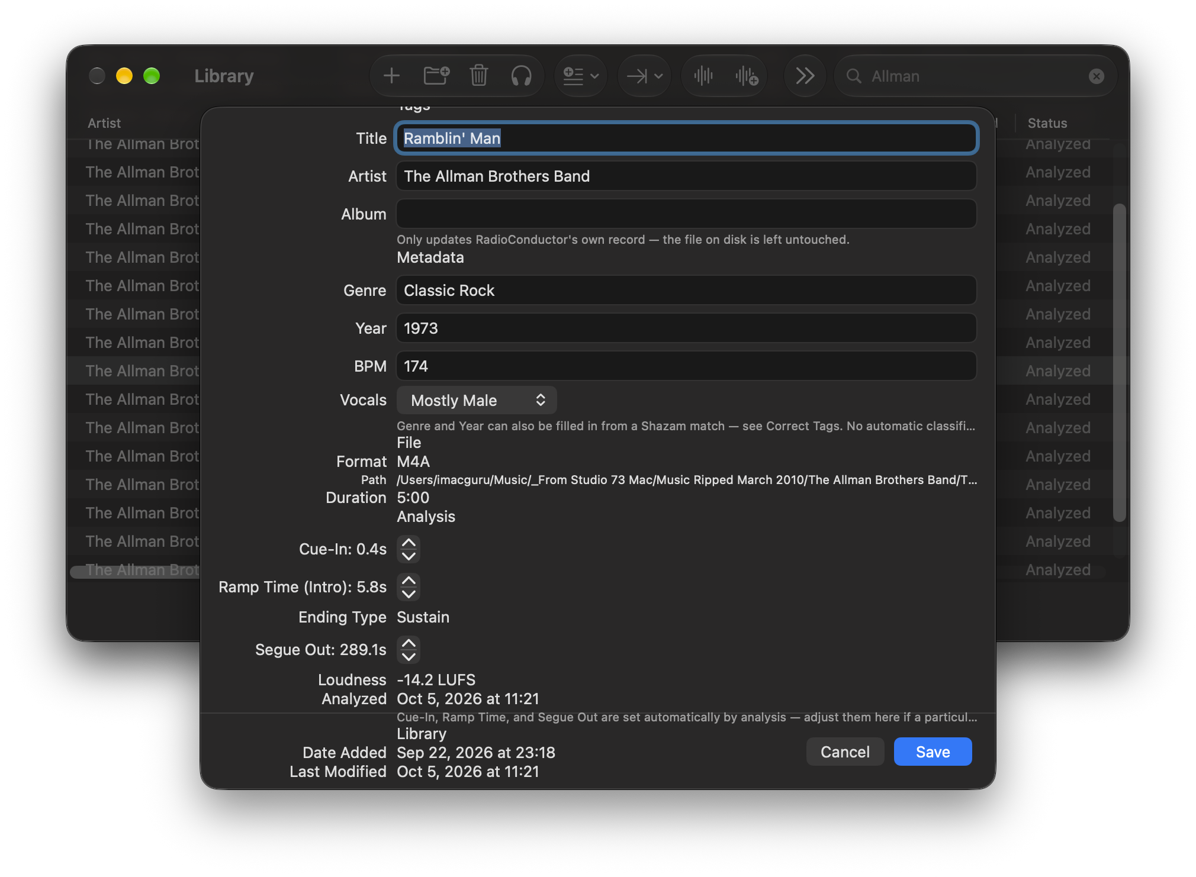Click the Analysis section heading
The height and width of the screenshot is (877, 1196).
[426, 517]
